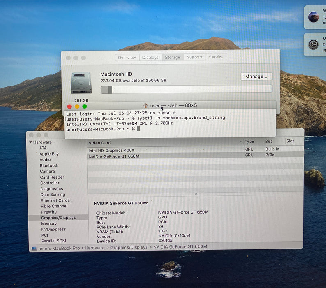The width and height of the screenshot is (326, 288).
Task: Select Apple Pay in the sidebar
Action: coord(49,154)
